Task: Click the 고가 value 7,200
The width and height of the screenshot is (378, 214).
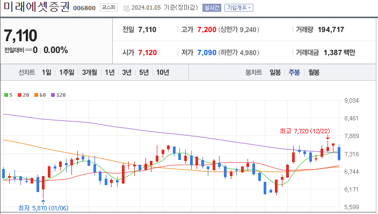Action: (207, 29)
